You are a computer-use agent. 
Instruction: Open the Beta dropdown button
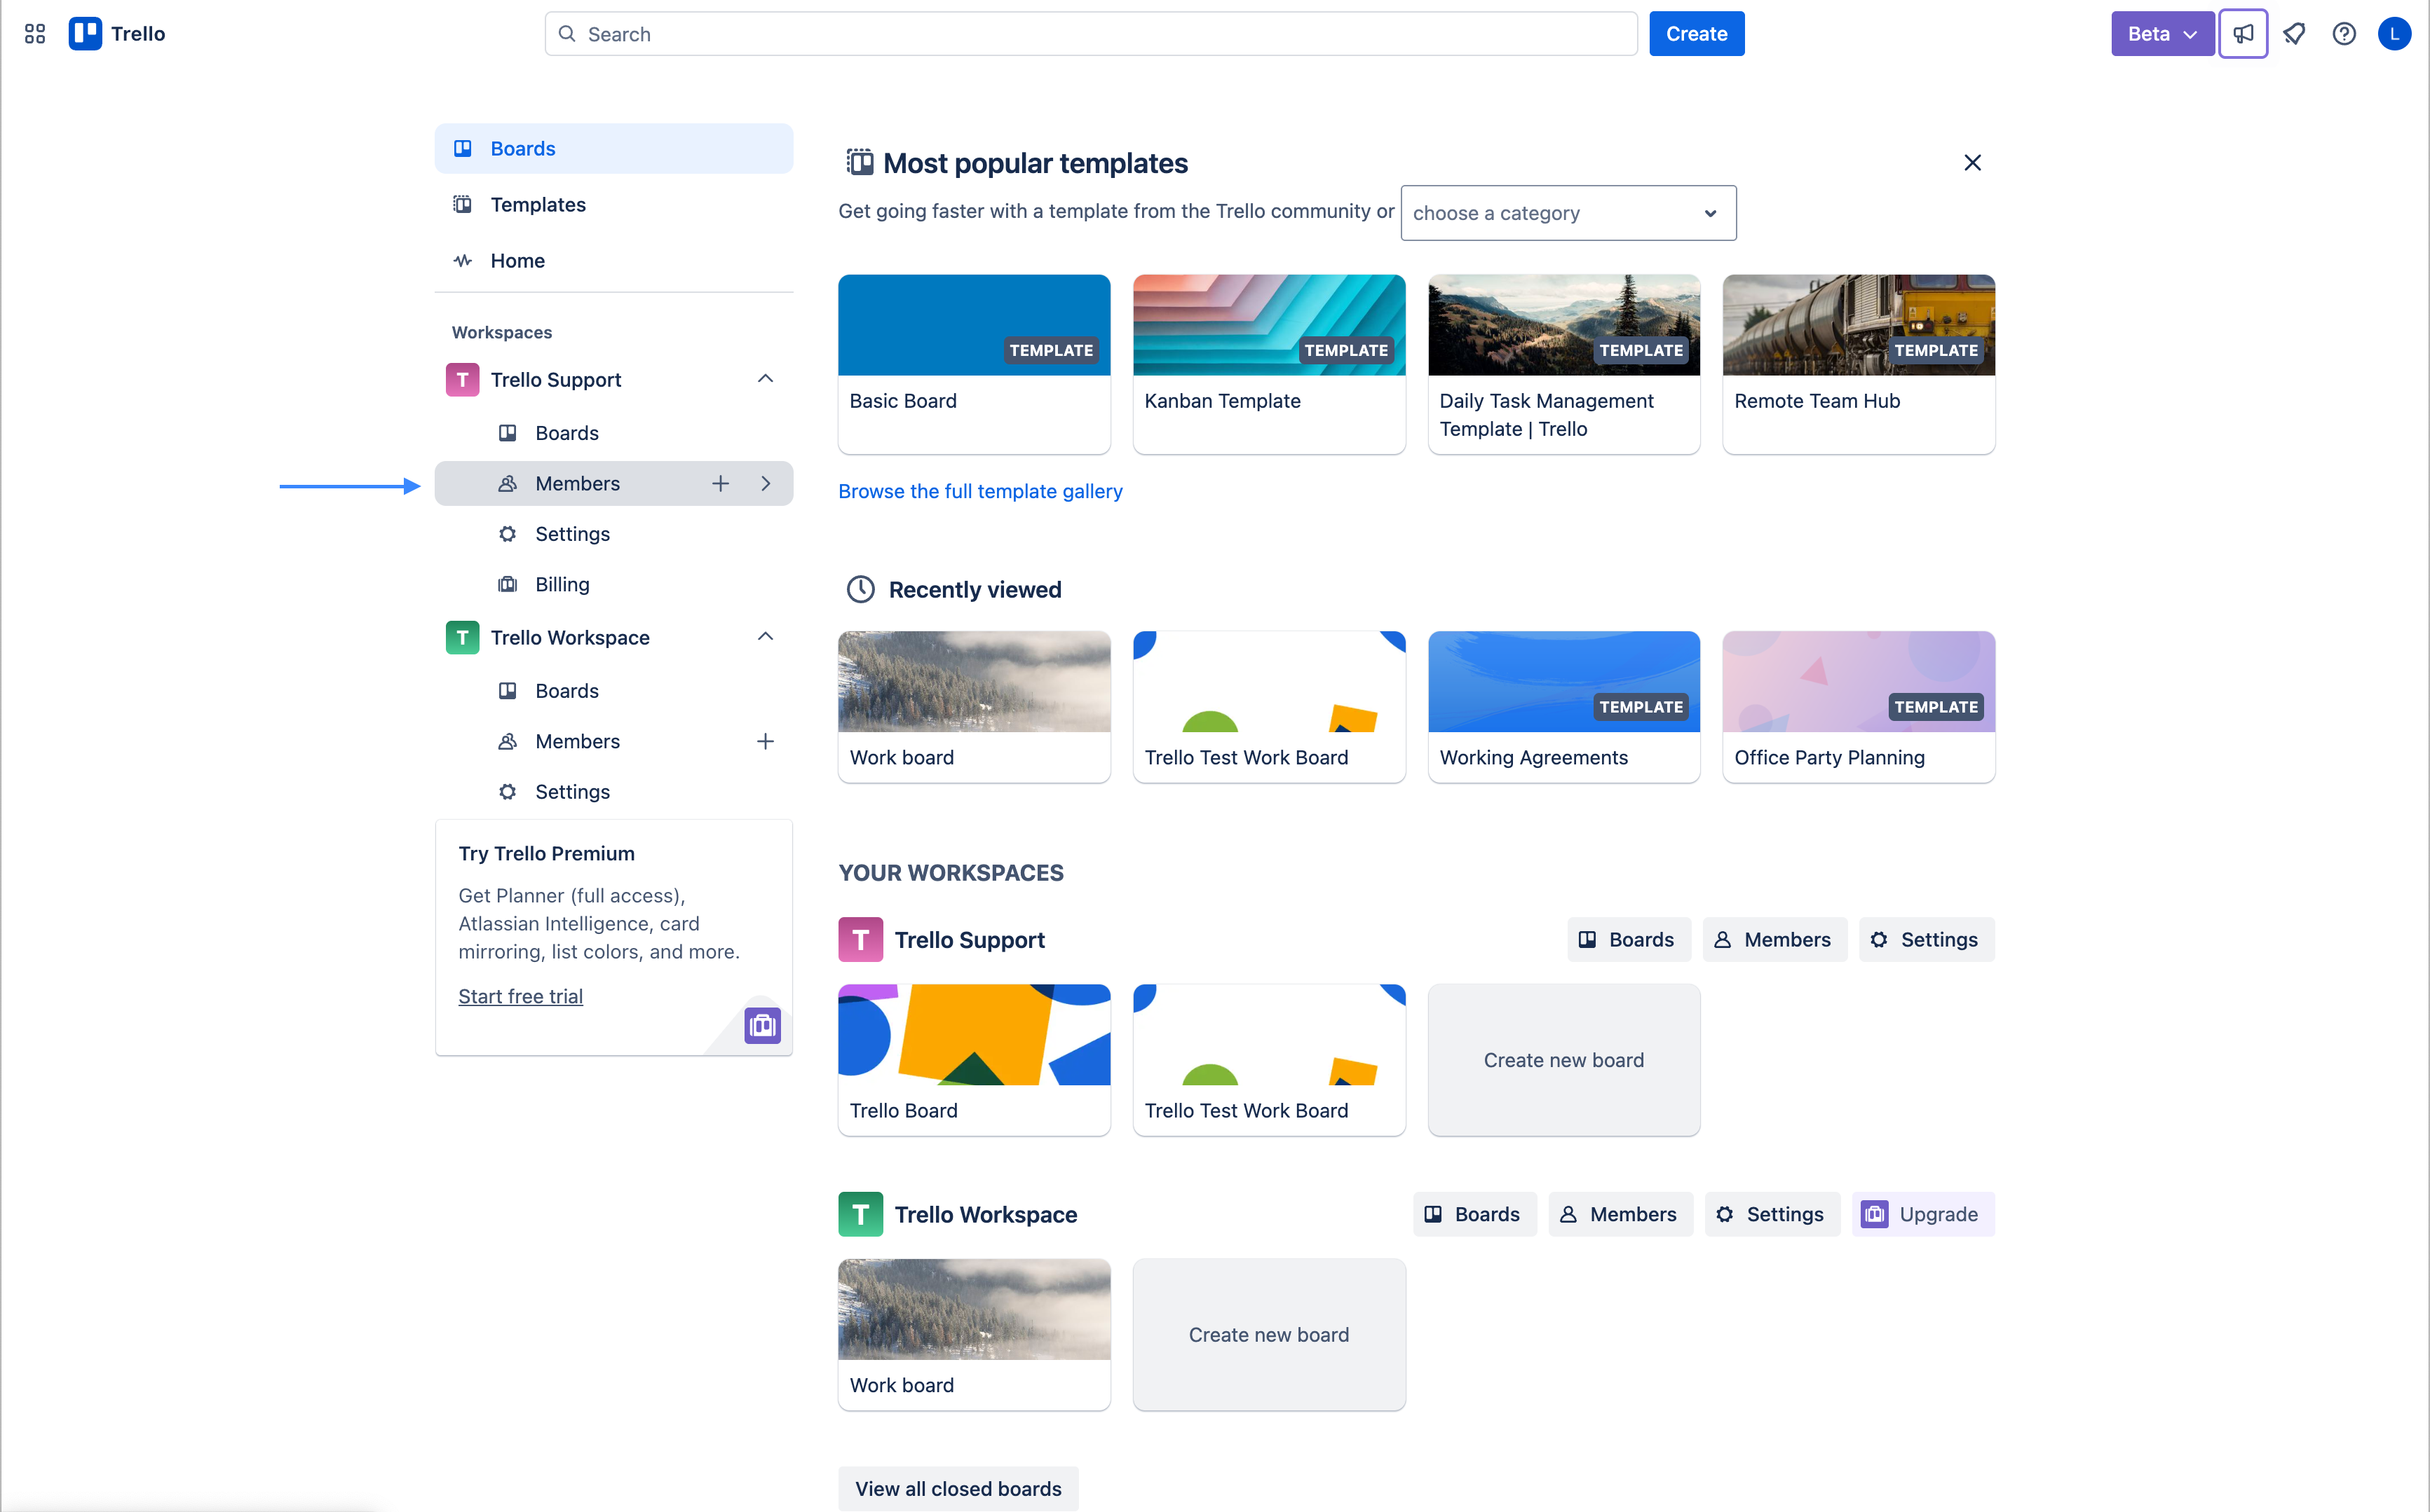pos(2162,34)
